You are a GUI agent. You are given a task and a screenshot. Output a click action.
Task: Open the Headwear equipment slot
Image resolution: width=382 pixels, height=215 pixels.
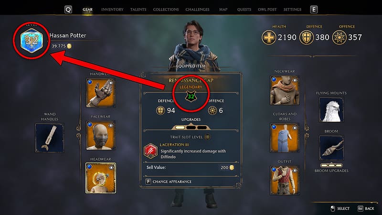click(x=101, y=178)
